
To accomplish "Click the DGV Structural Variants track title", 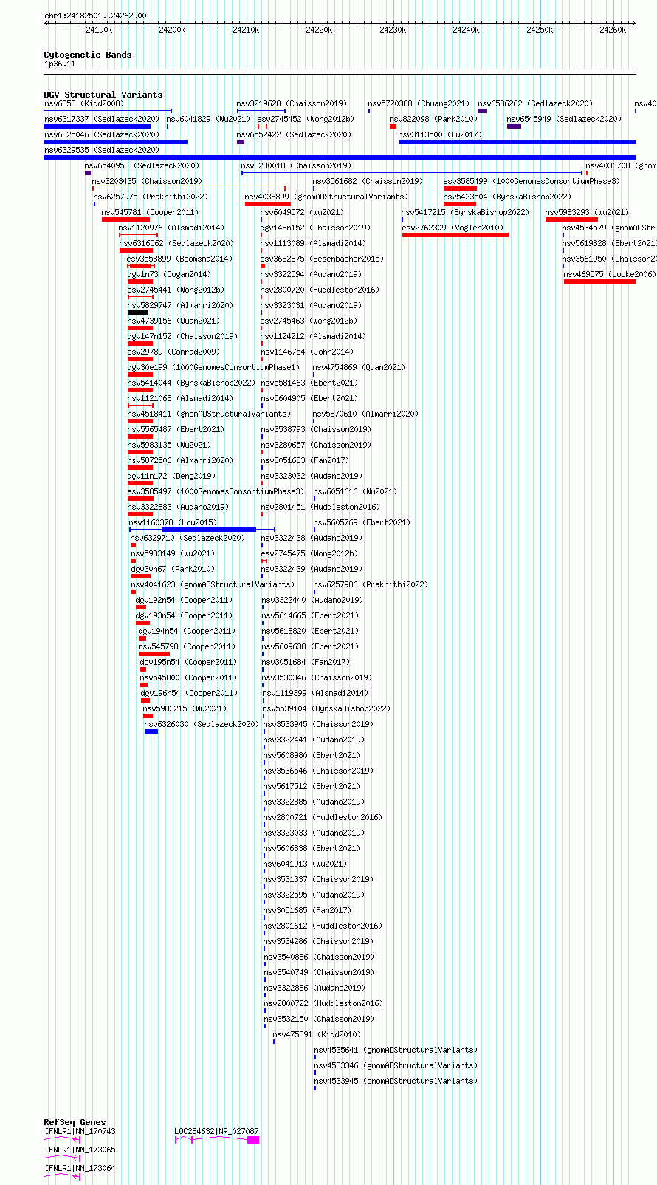I will [103, 95].
